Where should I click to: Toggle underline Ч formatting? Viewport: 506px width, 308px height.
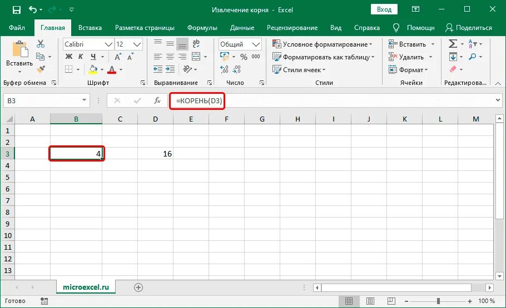tap(93, 57)
